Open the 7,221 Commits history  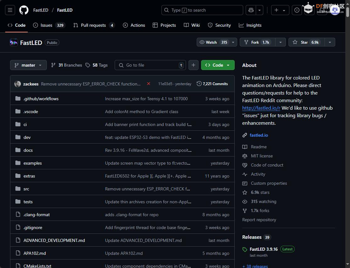pos(212,84)
